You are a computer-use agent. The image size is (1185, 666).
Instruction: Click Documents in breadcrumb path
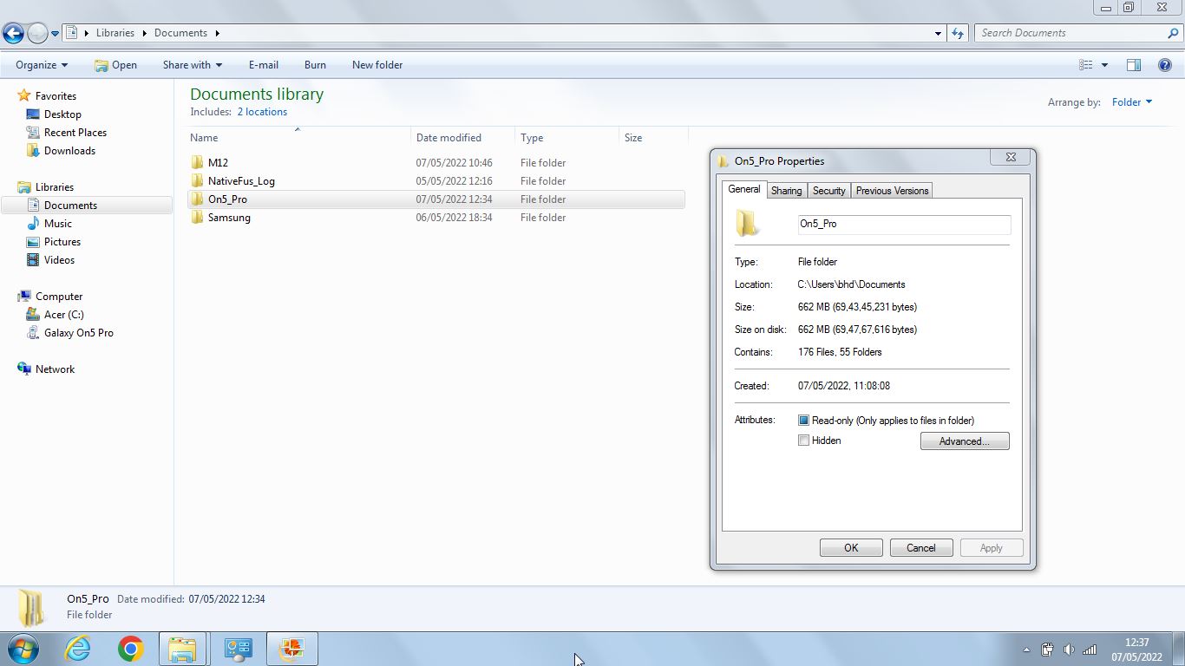pyautogui.click(x=180, y=33)
